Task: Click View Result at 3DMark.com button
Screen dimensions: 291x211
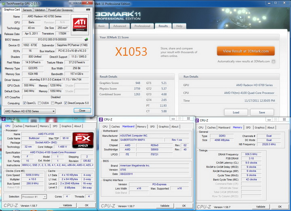Action: (x=246, y=51)
